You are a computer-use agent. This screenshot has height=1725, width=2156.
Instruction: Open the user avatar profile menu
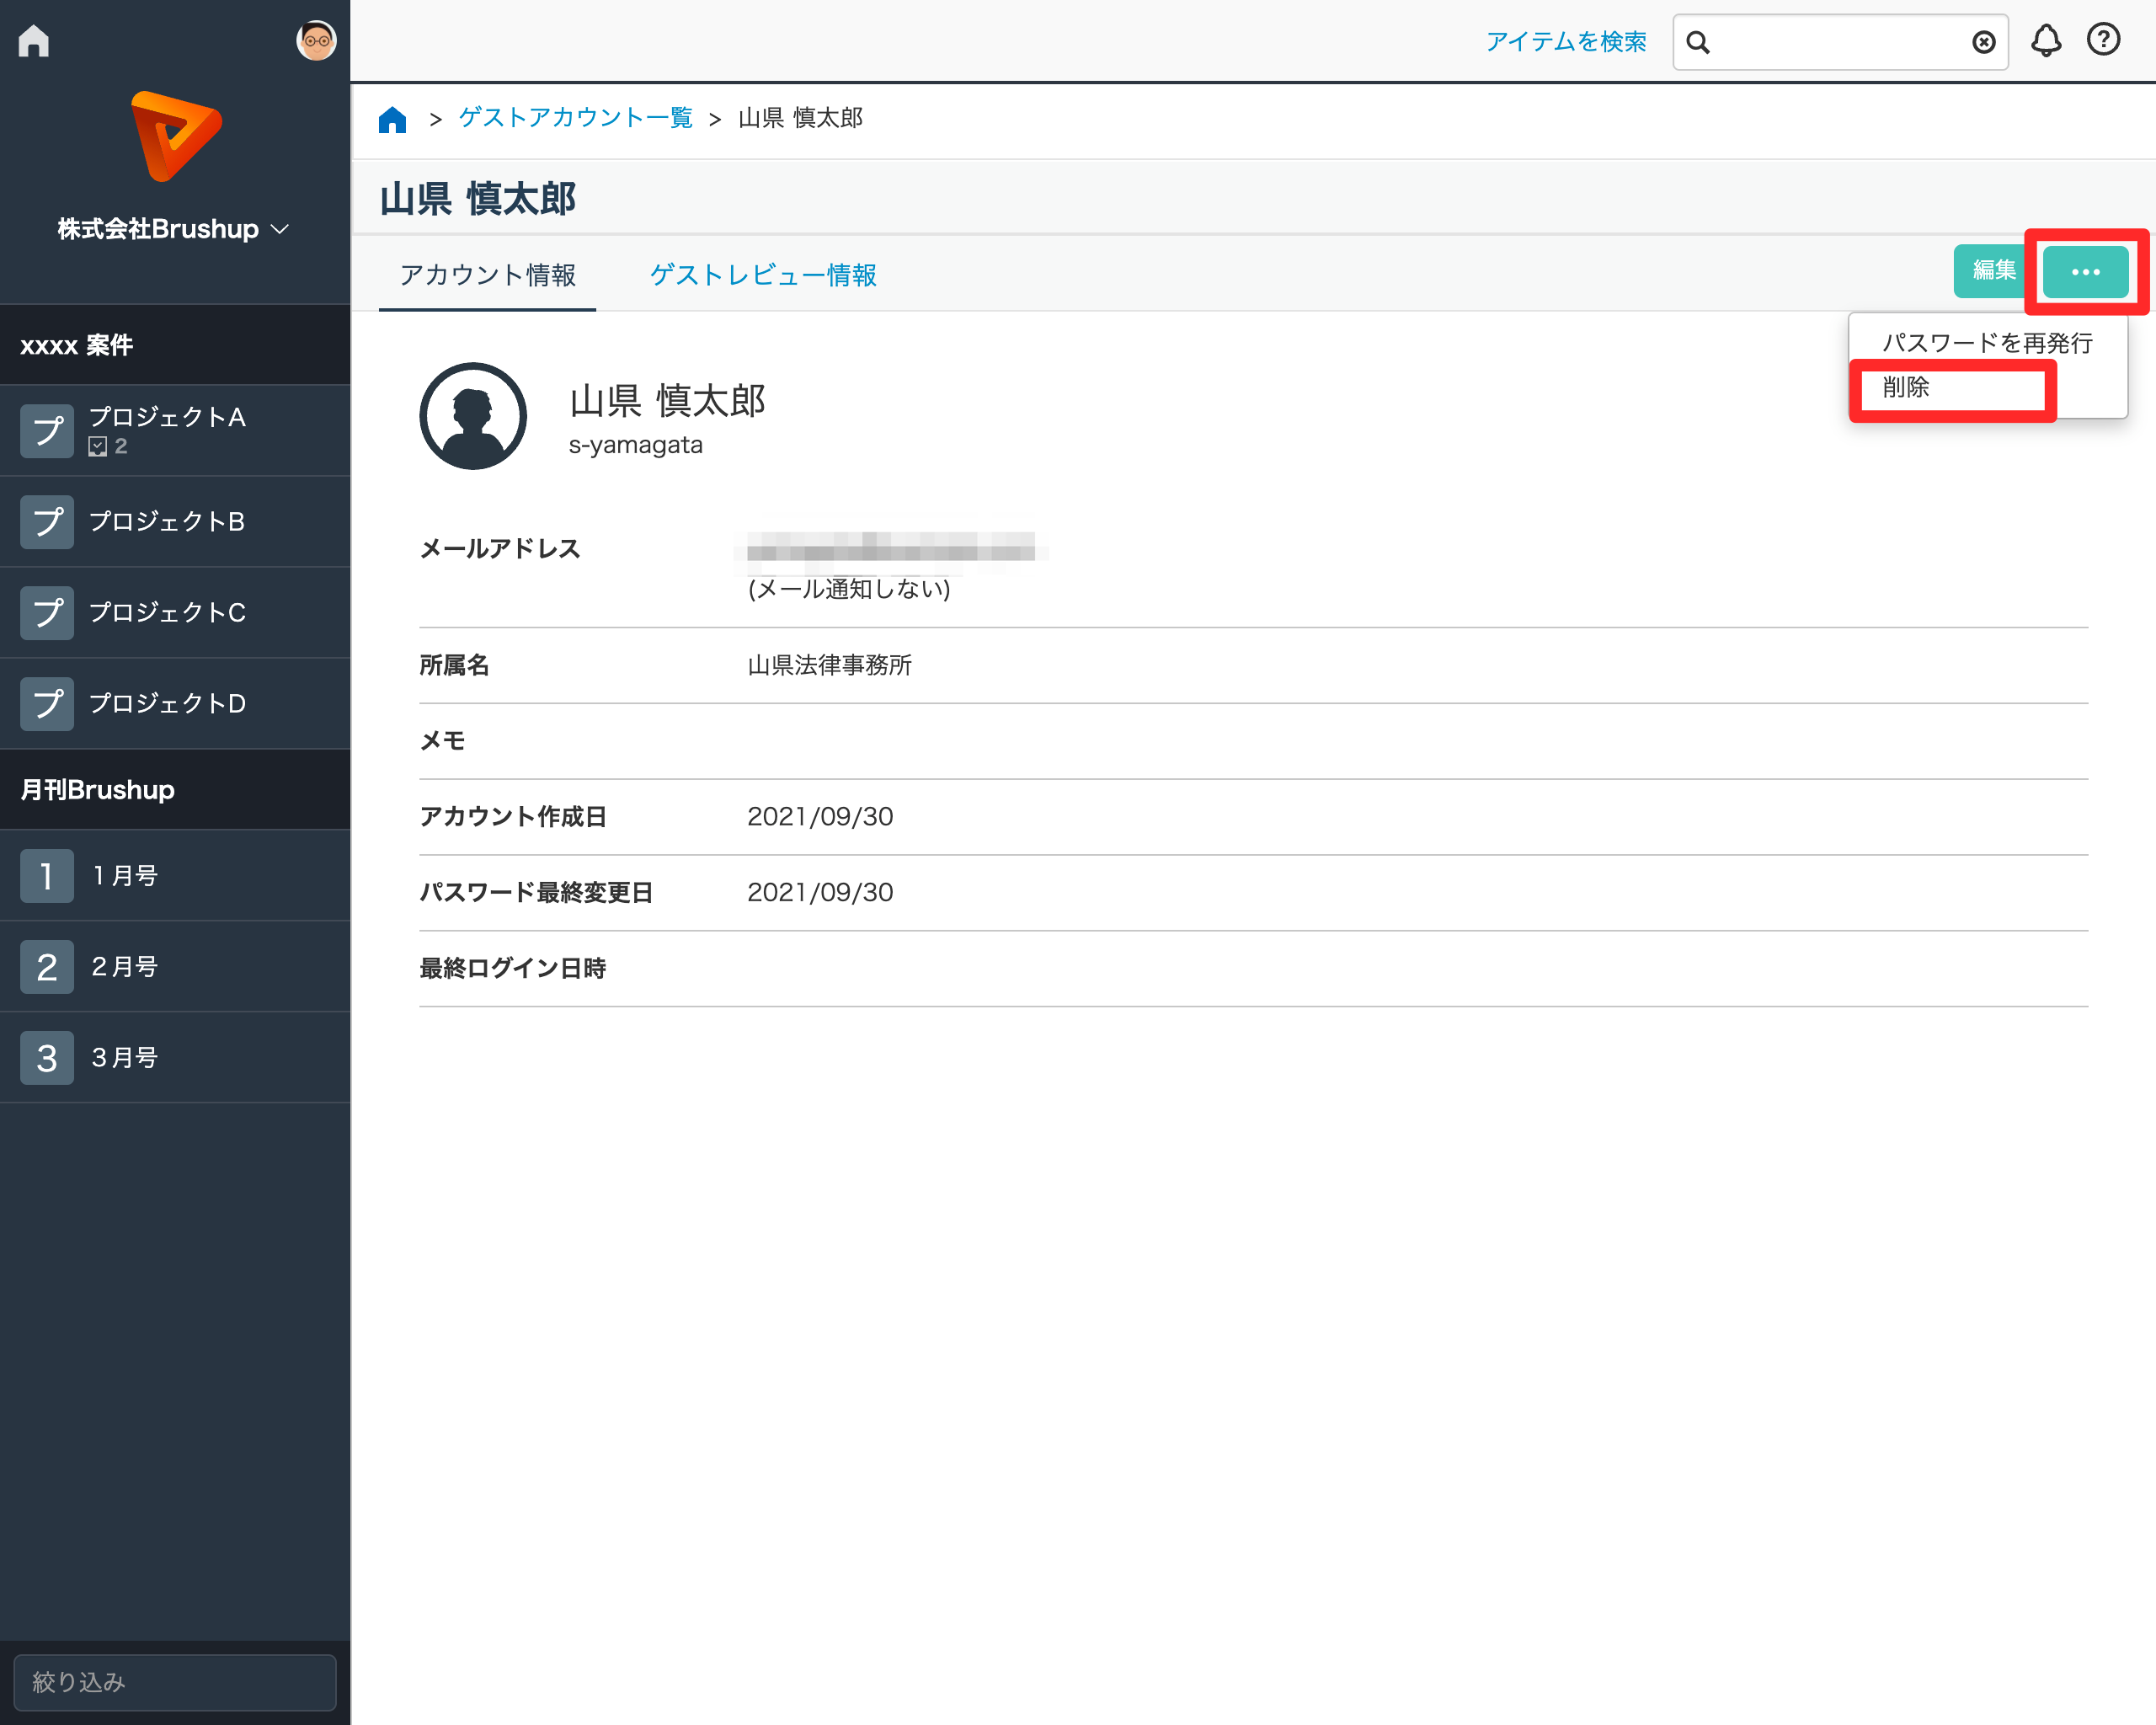[316, 41]
